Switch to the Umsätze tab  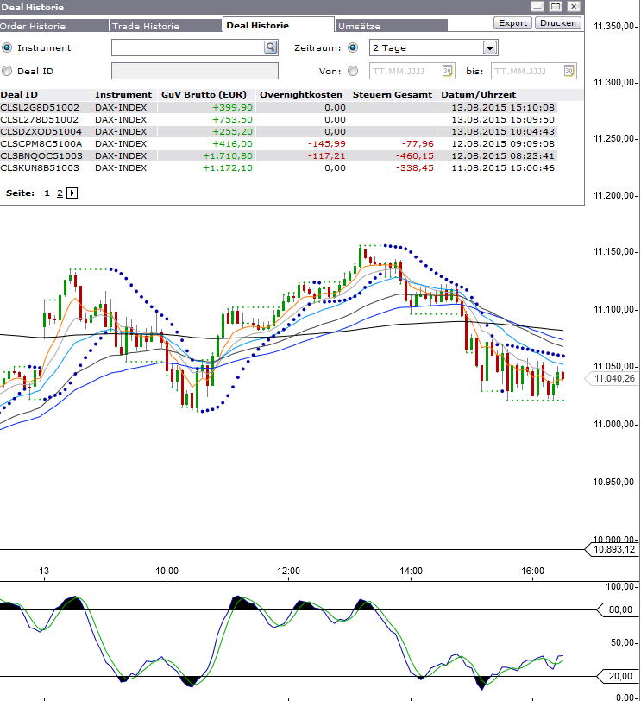358,26
